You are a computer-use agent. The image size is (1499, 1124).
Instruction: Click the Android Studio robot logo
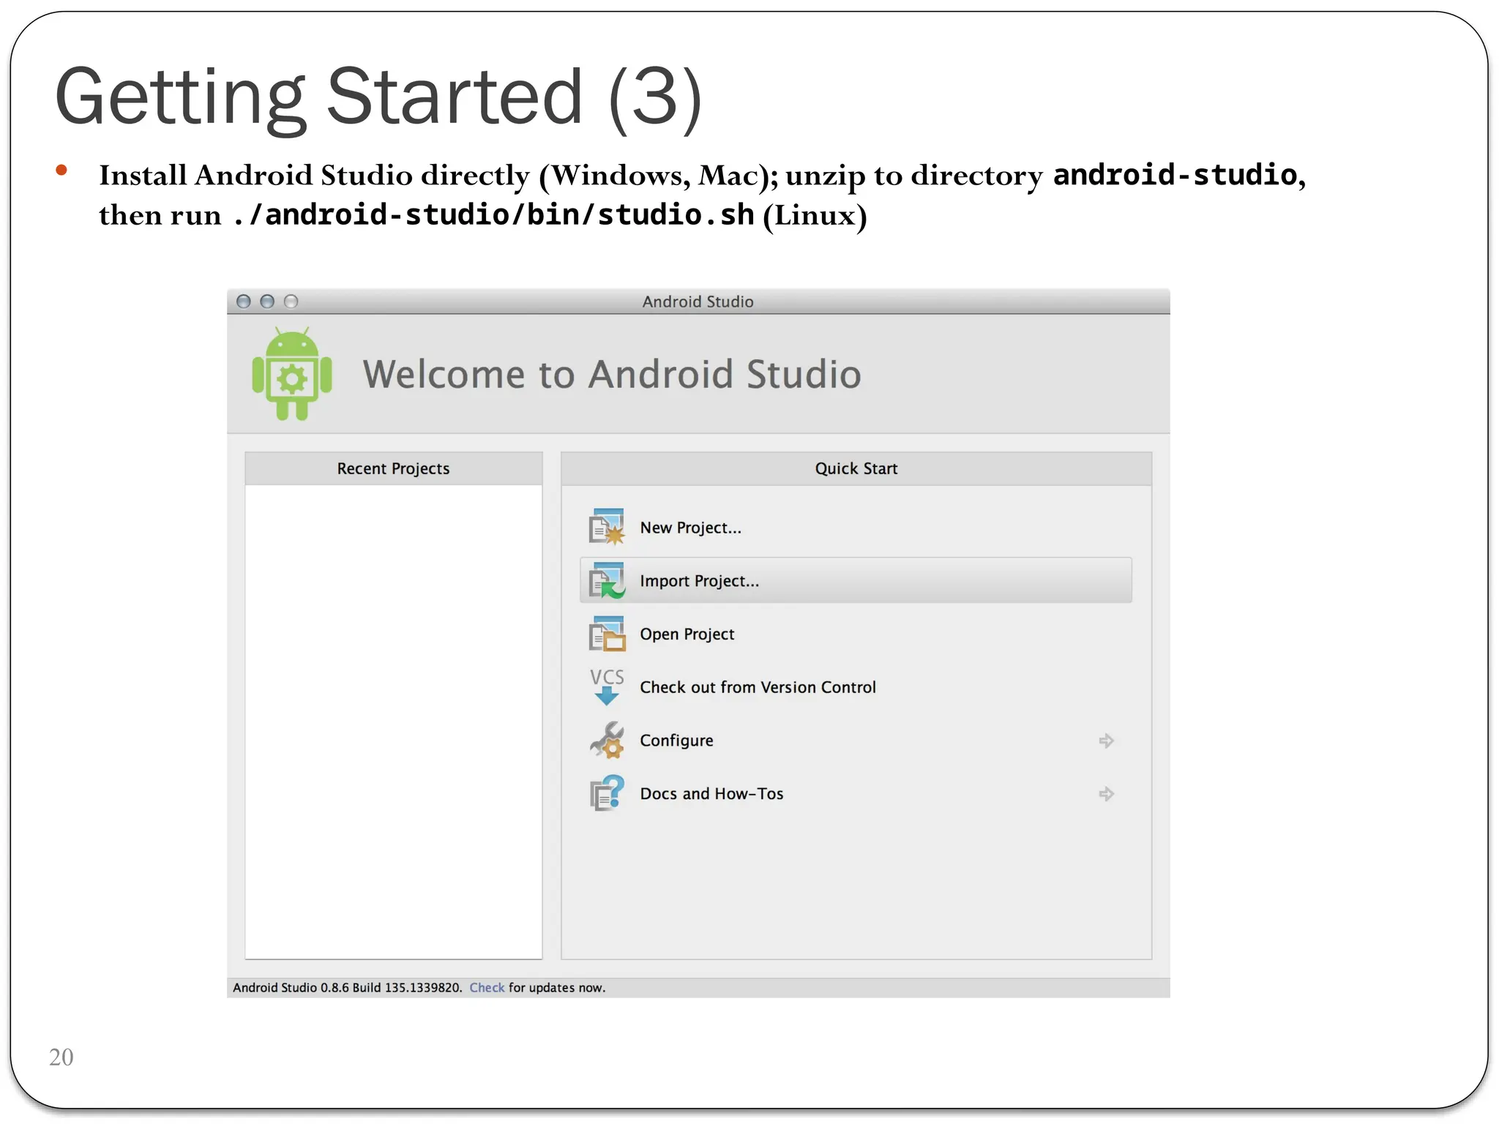(292, 373)
